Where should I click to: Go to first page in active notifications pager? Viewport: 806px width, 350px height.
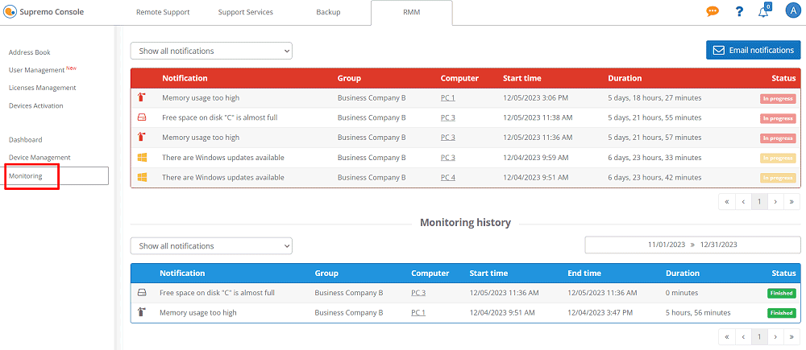pyautogui.click(x=727, y=202)
